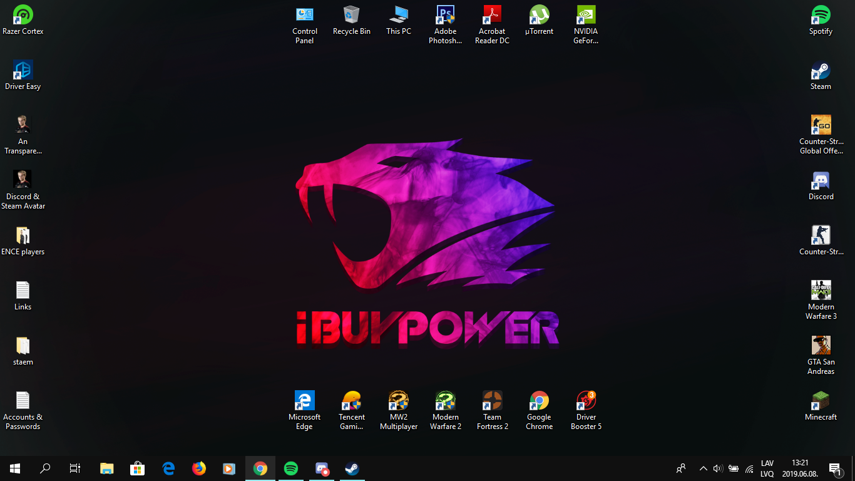This screenshot has width=855, height=481.
Task: Select the 'An Transpare...' image file
Action: (23, 135)
